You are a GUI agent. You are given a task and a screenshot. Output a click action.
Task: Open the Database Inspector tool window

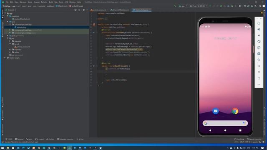click(x=65, y=139)
